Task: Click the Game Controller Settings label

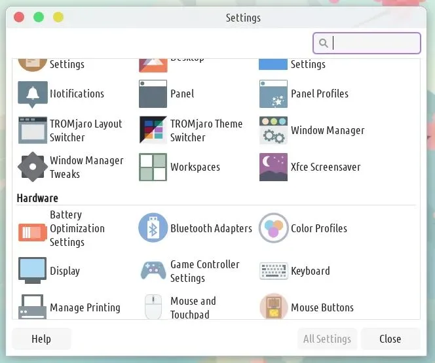Action: click(x=205, y=271)
